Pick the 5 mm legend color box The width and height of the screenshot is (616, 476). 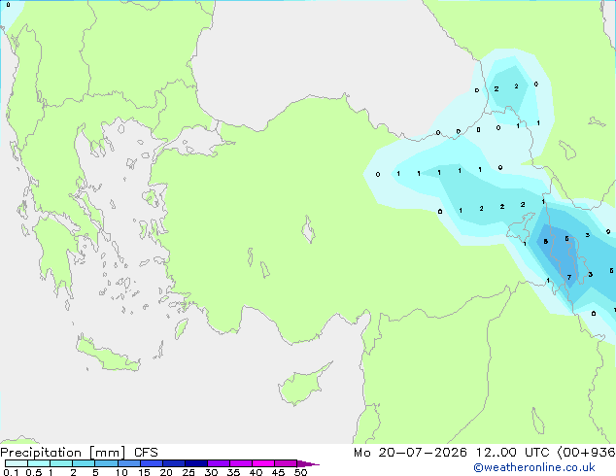(106, 463)
